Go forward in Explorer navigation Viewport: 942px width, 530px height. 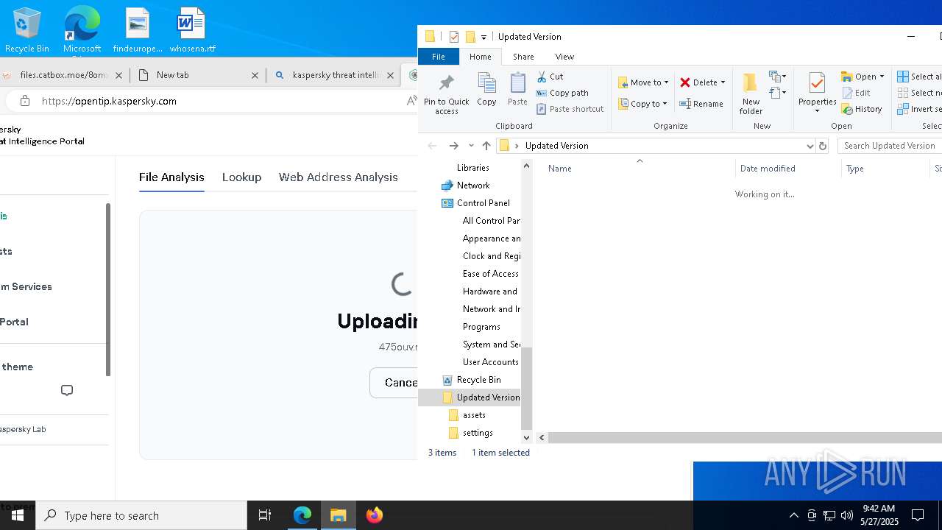(x=453, y=146)
